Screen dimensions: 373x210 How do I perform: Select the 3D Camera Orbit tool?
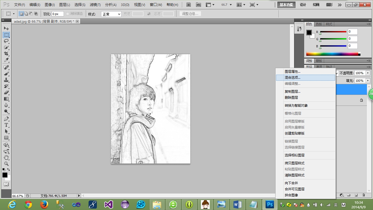tap(6, 151)
